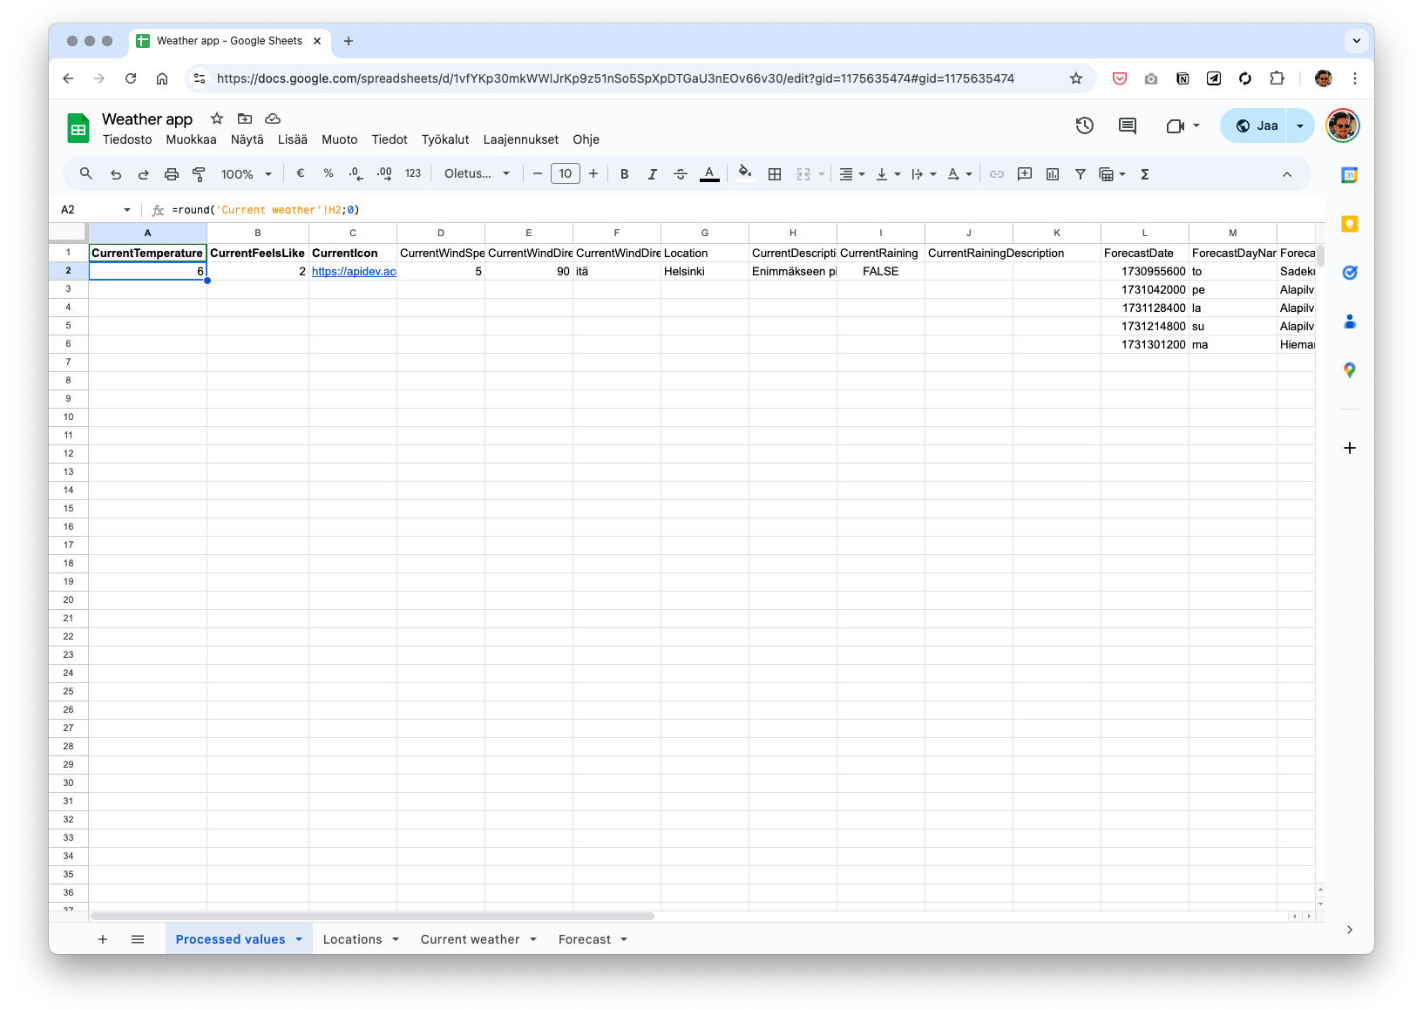Screen dimensions: 1423x1009
Task: Open version history clock icon
Action: (x=1084, y=125)
